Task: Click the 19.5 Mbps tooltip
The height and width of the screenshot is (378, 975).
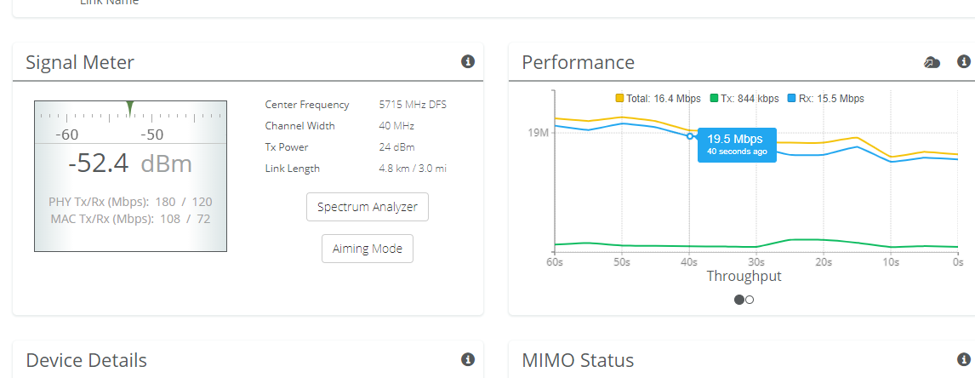Action: 737,144
